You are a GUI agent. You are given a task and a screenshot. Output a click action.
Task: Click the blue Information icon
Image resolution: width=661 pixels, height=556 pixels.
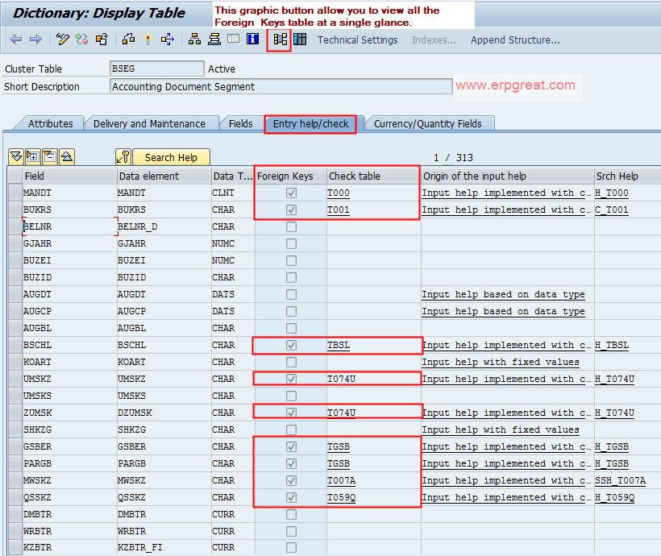pyautogui.click(x=252, y=40)
